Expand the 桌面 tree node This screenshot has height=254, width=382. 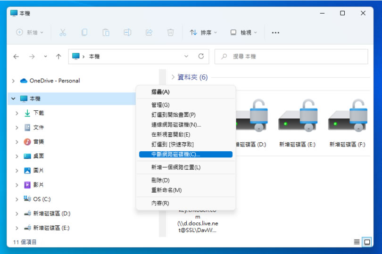[17, 156]
